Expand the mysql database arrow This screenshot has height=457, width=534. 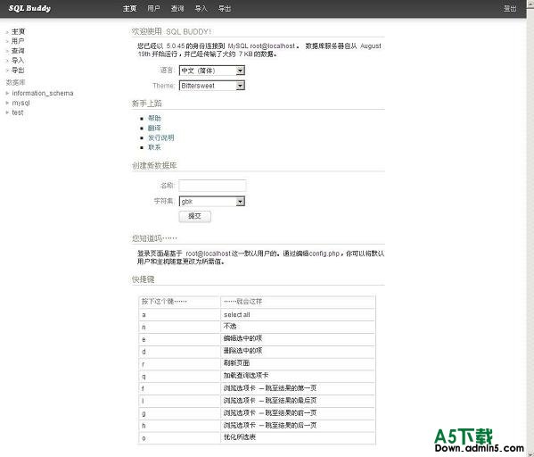tap(7, 103)
